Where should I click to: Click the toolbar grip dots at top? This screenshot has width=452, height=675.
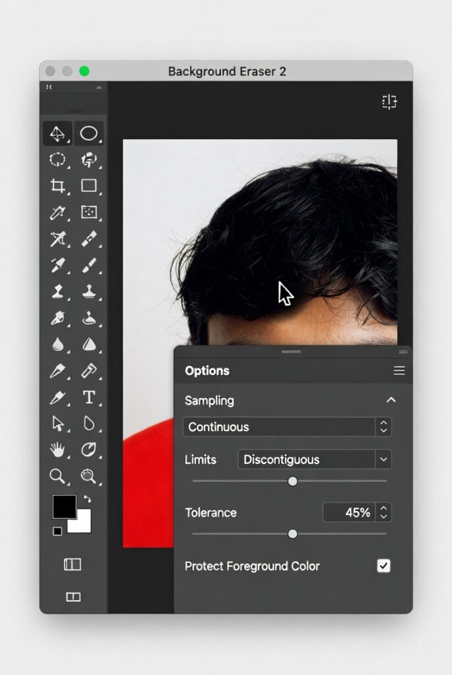(x=49, y=87)
